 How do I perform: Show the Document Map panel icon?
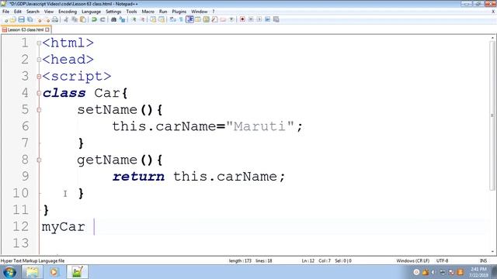(207, 19)
